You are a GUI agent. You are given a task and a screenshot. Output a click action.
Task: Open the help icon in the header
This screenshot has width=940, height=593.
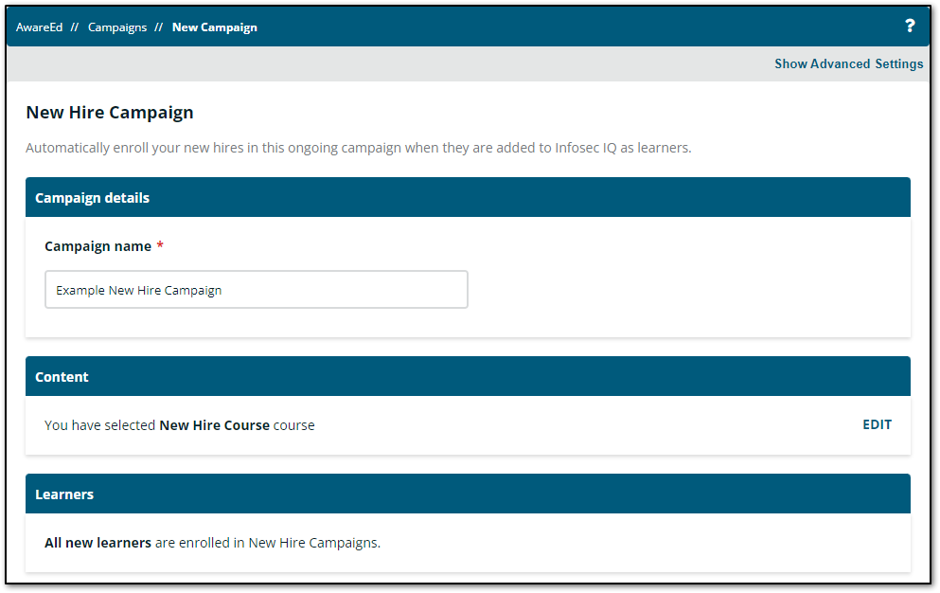coord(910,26)
